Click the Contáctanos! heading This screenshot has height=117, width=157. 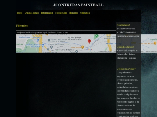(x=124, y=25)
